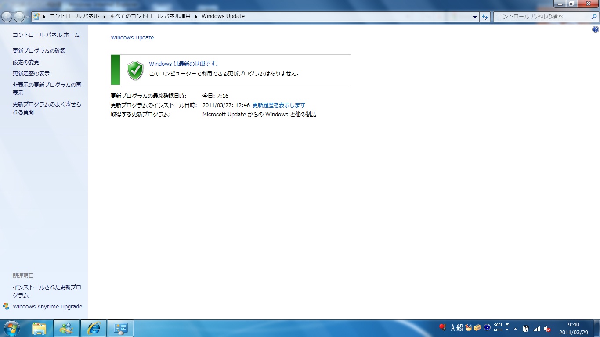The image size is (600, 337).
Task: Open Windows Explorer from taskbar
Action: pos(39,328)
